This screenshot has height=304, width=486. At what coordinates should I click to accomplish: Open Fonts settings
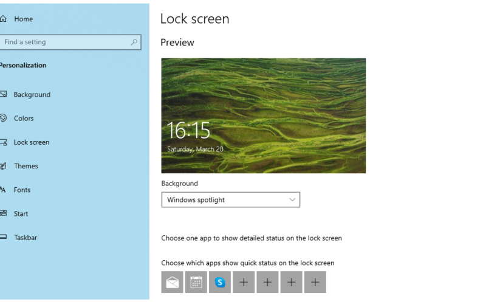22,190
